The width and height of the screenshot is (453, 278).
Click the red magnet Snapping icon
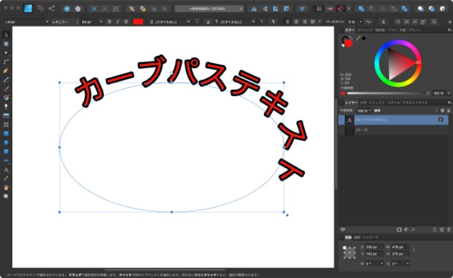340,9
